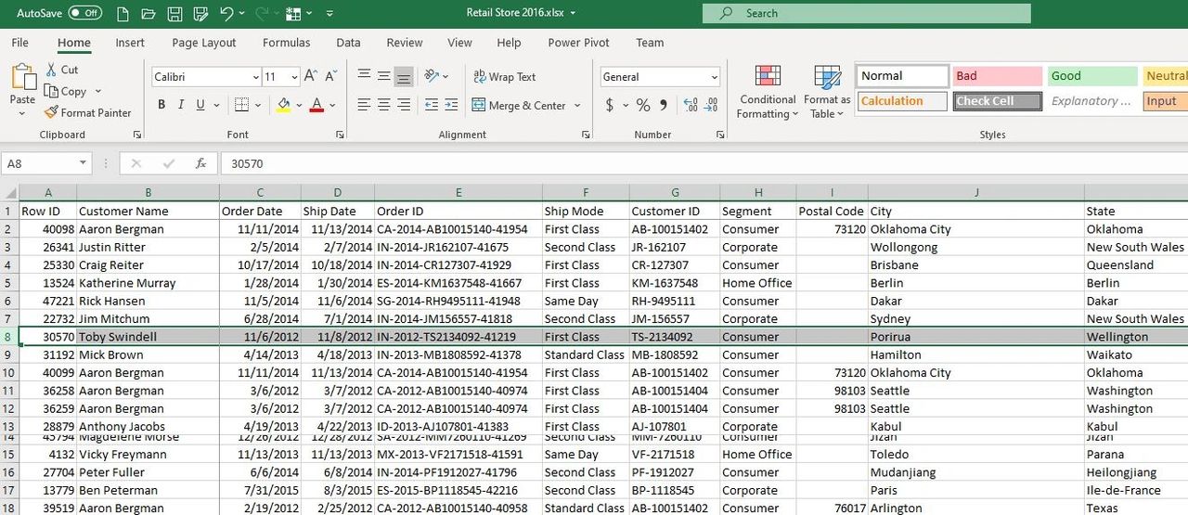Insert function using the fx icon
Screen dimensions: 1188x515
point(200,163)
